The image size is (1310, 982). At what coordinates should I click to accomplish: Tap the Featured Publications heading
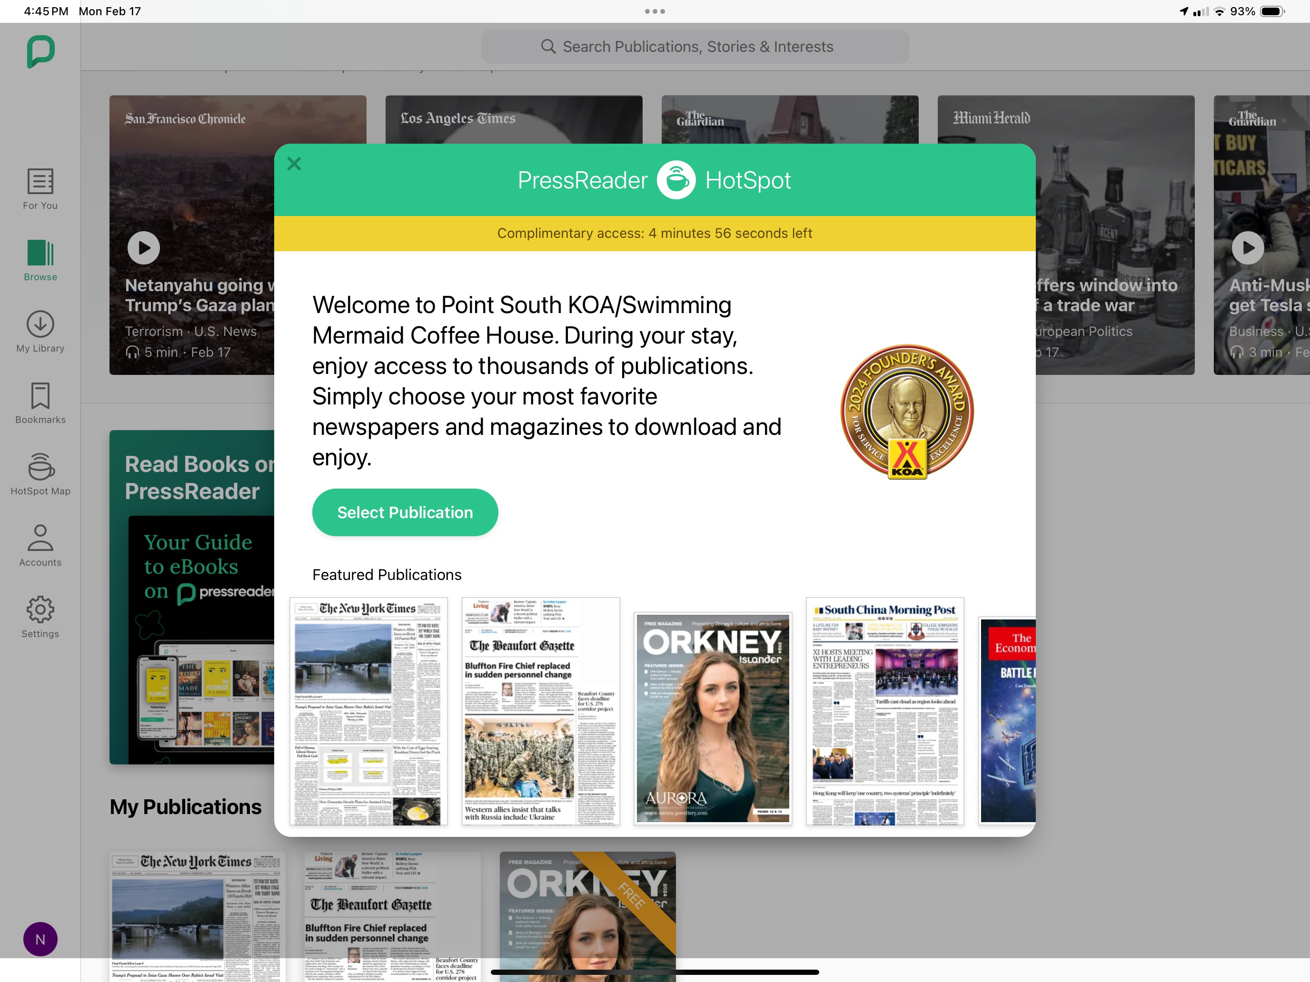[x=387, y=575]
